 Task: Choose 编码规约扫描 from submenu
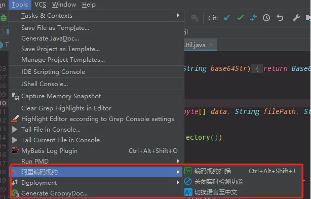(243, 171)
